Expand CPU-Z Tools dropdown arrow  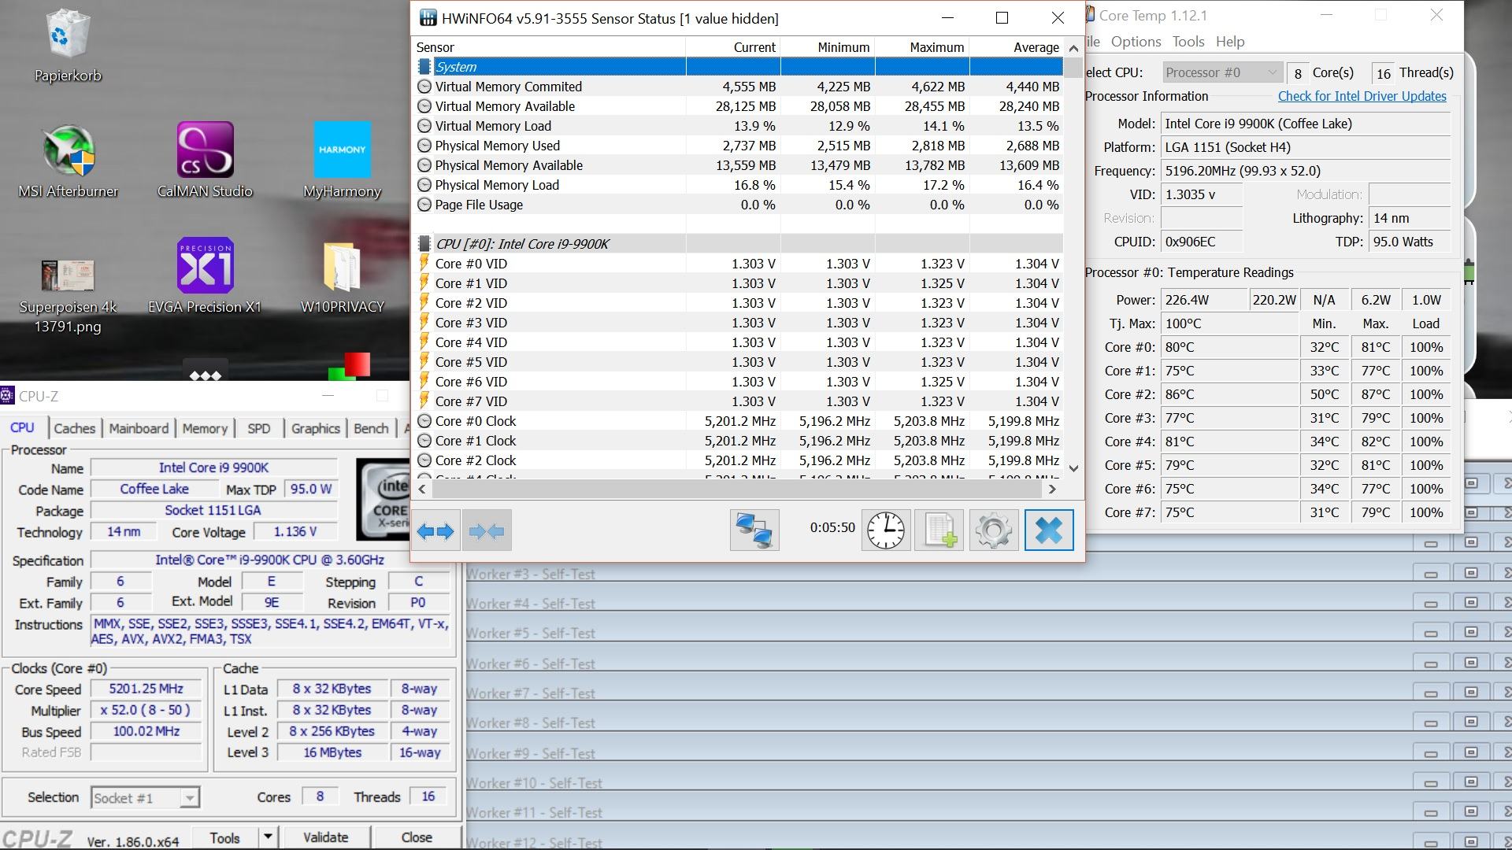[x=268, y=837]
